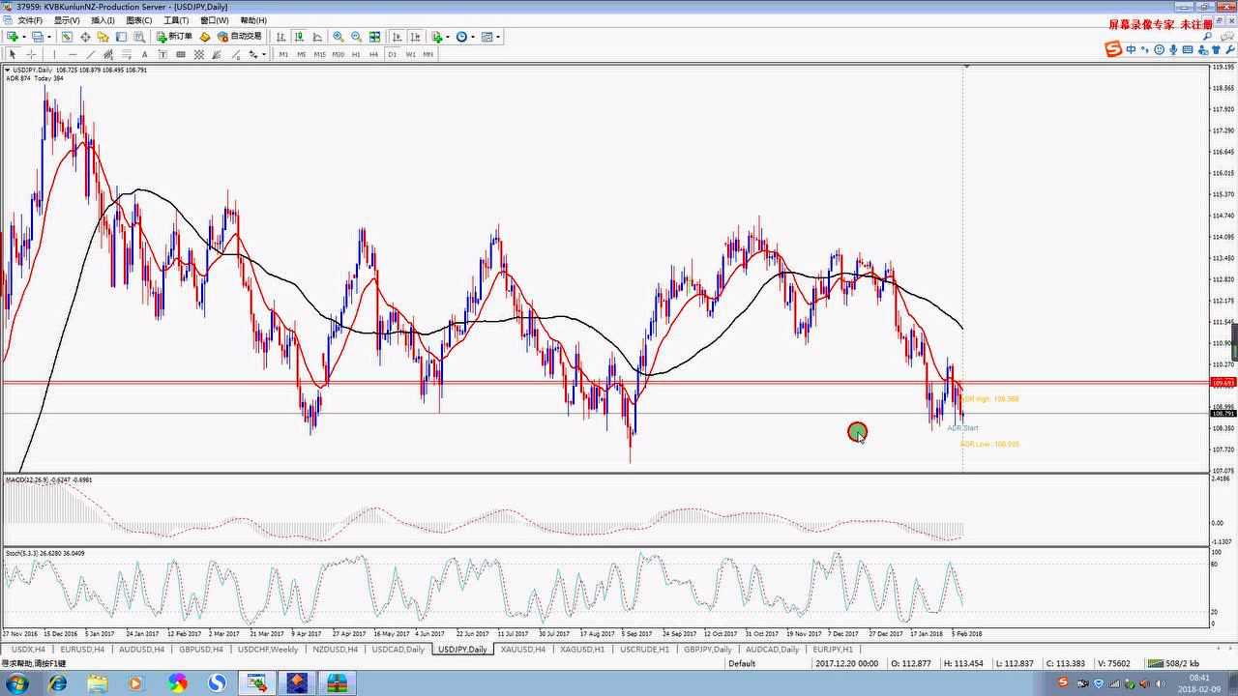Select the text label tool
Image resolution: width=1238 pixels, height=696 pixels.
pyautogui.click(x=162, y=54)
